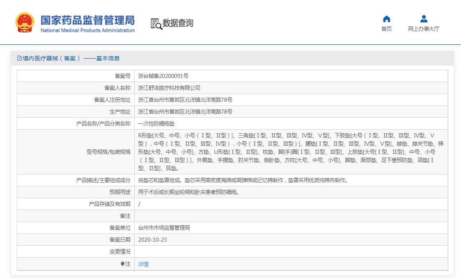Click the 产品名称/产品分类名称 label
Screen dimensions: 461x279
103,124
